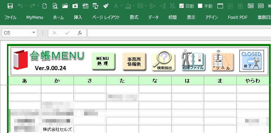Uncheck the 自動 calculation checkbox
The width and height of the screenshot is (271, 133).
pyautogui.click(x=181, y=6)
